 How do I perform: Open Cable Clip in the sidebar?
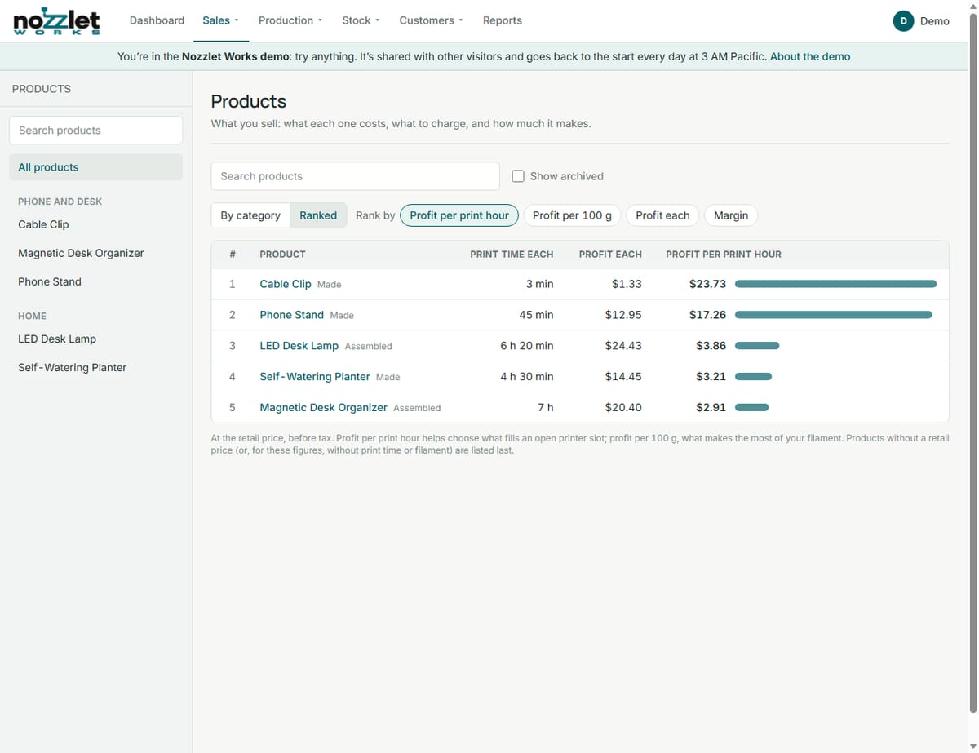pos(95,224)
